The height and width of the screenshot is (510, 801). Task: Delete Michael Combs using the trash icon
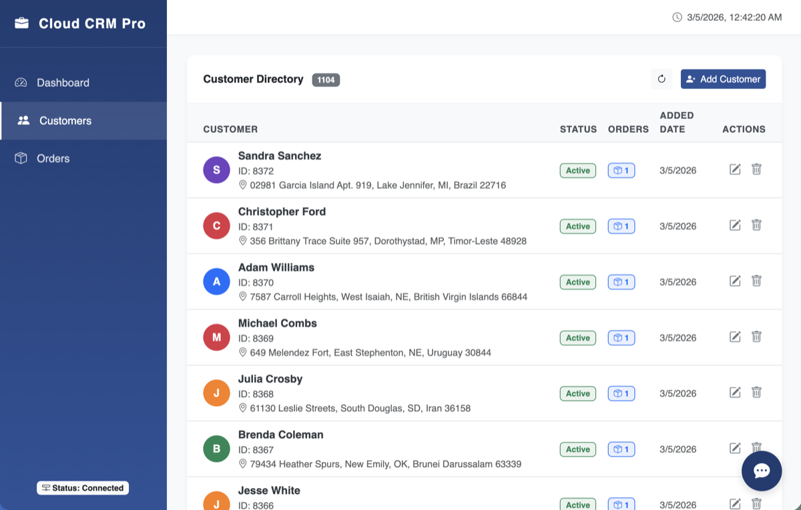pyautogui.click(x=756, y=336)
